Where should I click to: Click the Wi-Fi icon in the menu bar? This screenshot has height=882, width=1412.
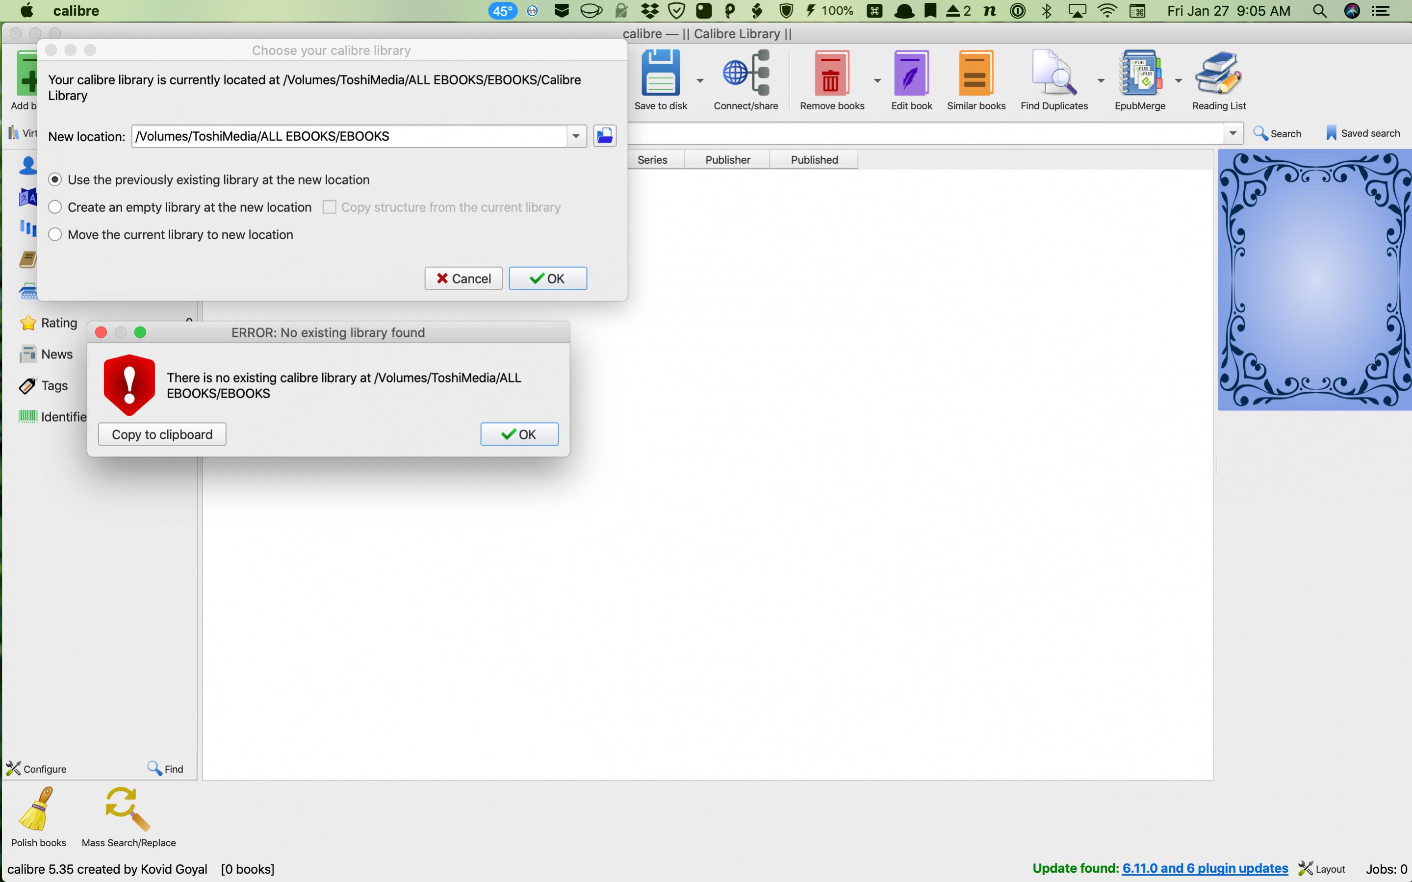[1107, 11]
